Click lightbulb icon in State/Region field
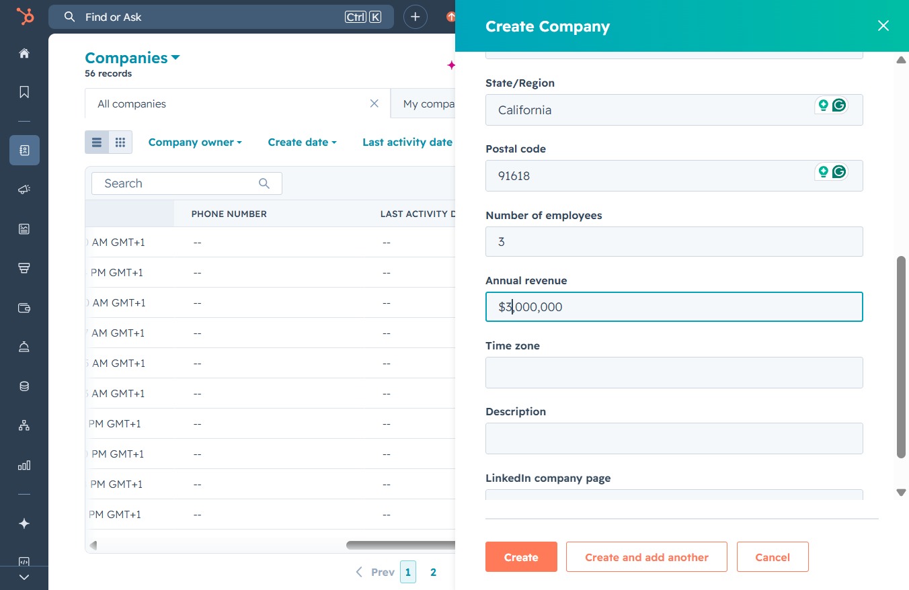 click(823, 106)
